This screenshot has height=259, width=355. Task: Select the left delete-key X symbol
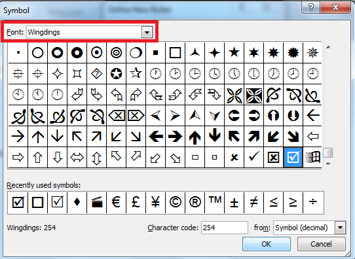pyautogui.click(x=116, y=116)
